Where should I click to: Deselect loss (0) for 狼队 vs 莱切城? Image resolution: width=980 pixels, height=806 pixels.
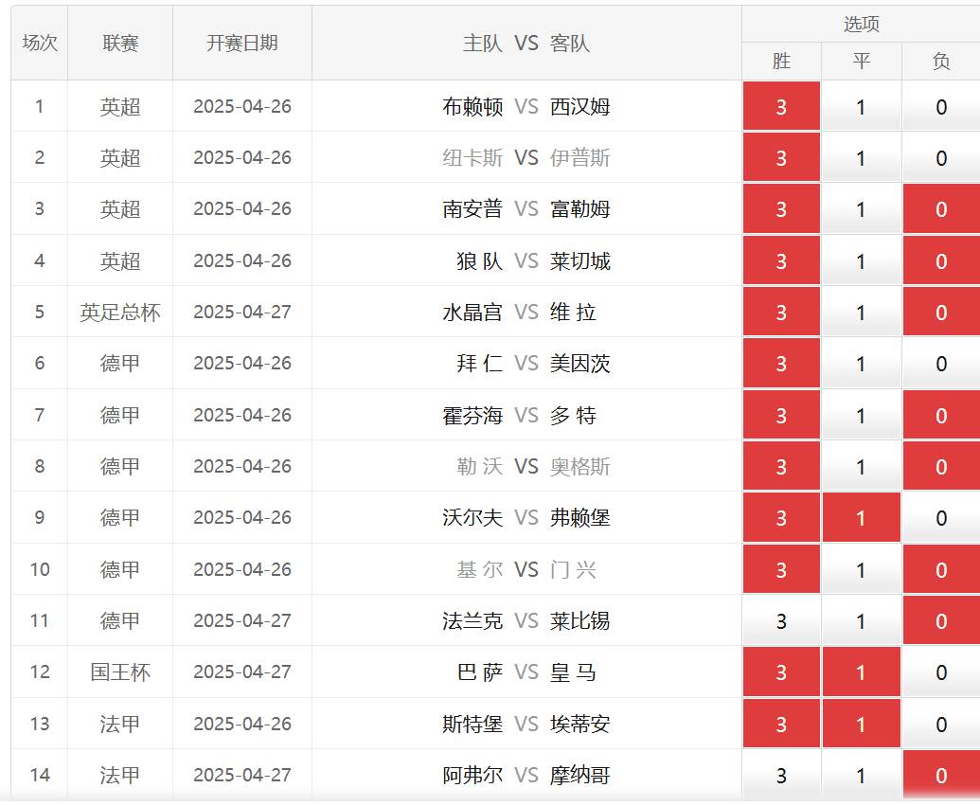(x=940, y=261)
